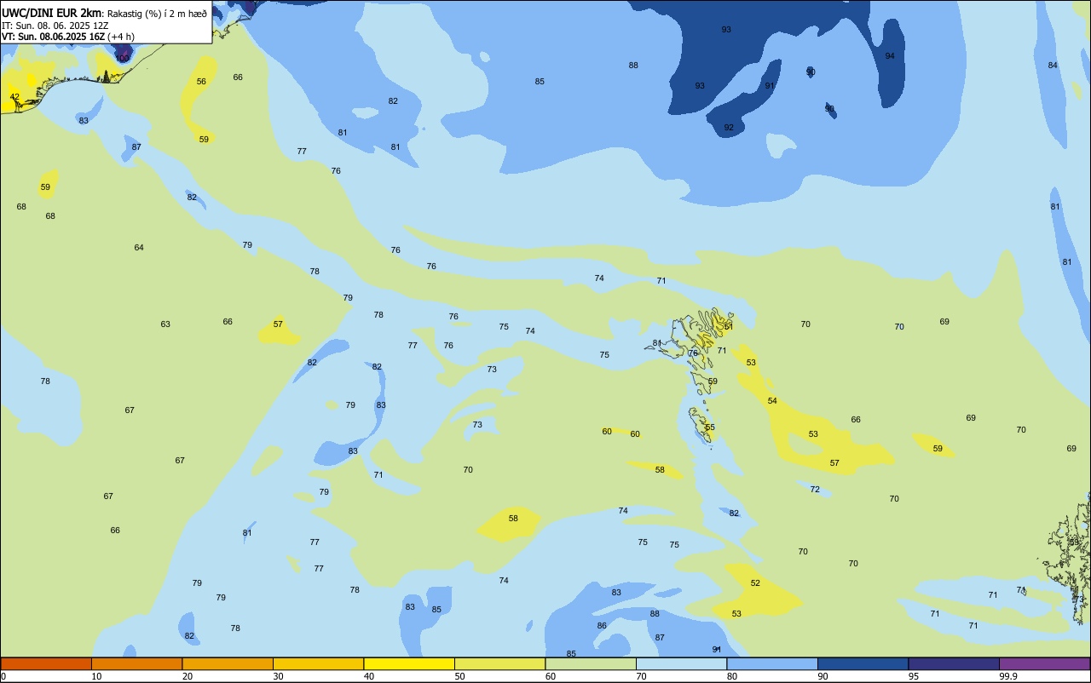The image size is (1091, 683).
Task: Select the 95–99.9 navy legend swatch
Action: [954, 663]
